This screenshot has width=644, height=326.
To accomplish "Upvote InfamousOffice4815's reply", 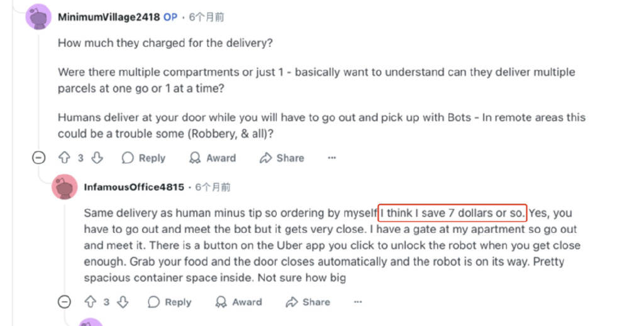I will tap(91, 302).
